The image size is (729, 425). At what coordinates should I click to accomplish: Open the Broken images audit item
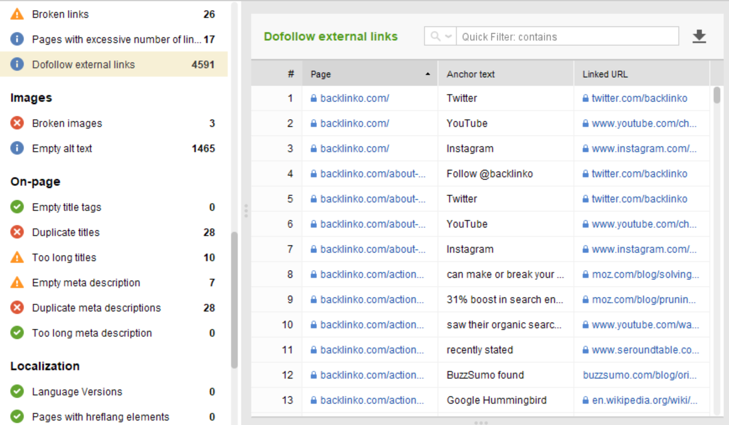click(114, 123)
